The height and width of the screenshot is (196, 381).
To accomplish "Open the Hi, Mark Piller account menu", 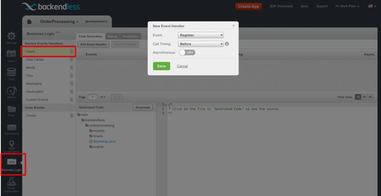I will point(347,6).
